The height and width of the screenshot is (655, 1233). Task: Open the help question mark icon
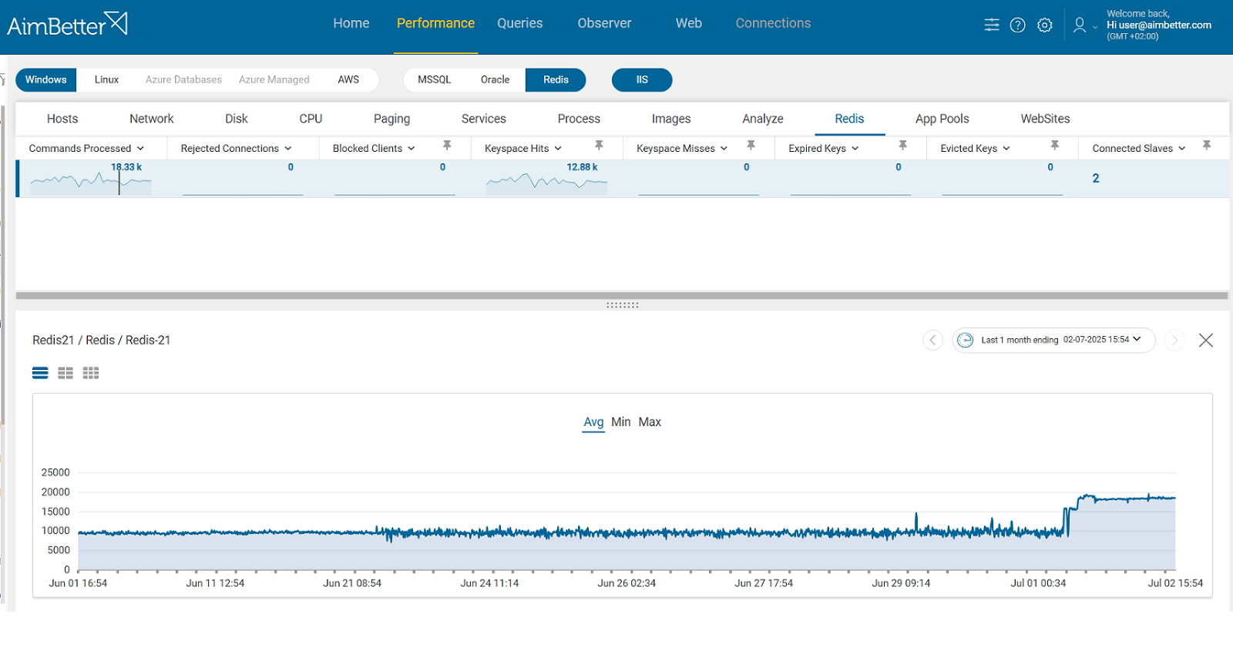(1018, 25)
